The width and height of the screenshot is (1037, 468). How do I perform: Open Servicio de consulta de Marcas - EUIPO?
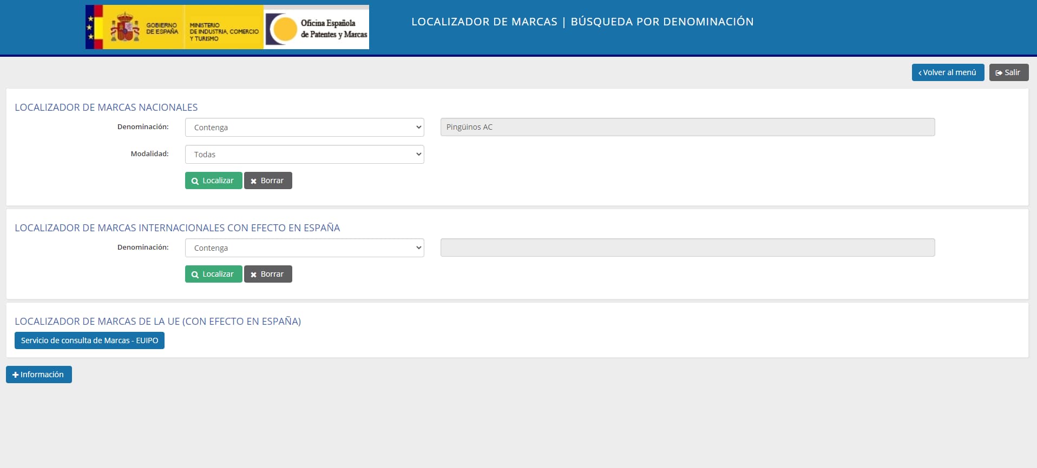pyautogui.click(x=89, y=340)
